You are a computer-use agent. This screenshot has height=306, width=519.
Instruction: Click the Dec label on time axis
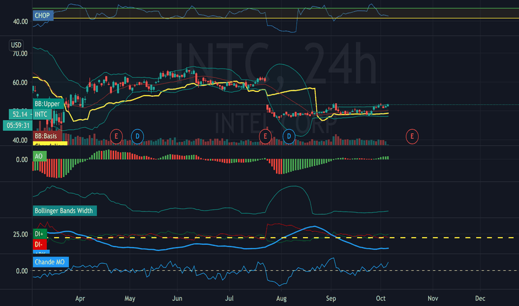point(480,298)
